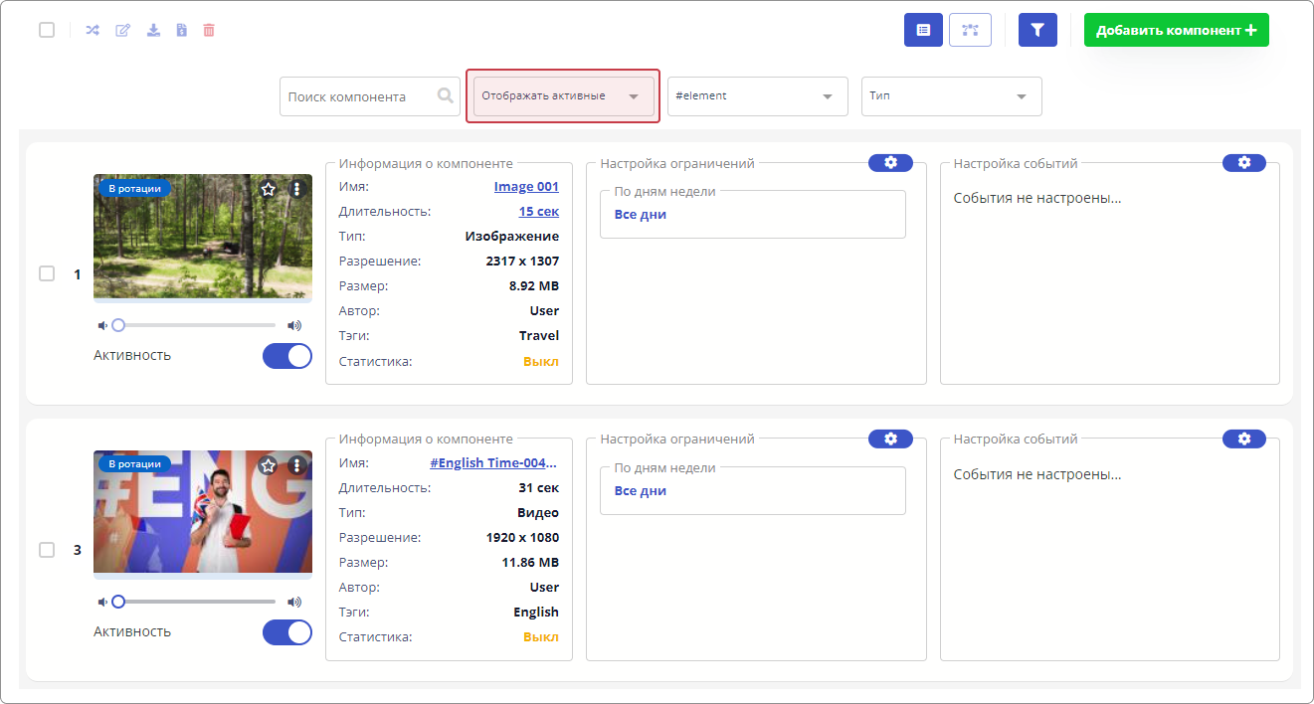Star the Image 001 thumbnail as favorite
This screenshot has height=704, width=1314.
point(268,189)
